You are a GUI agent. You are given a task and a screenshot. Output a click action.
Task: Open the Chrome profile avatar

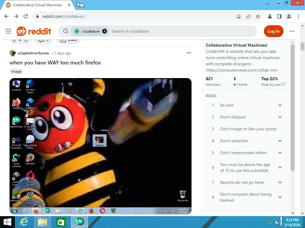[289, 17]
